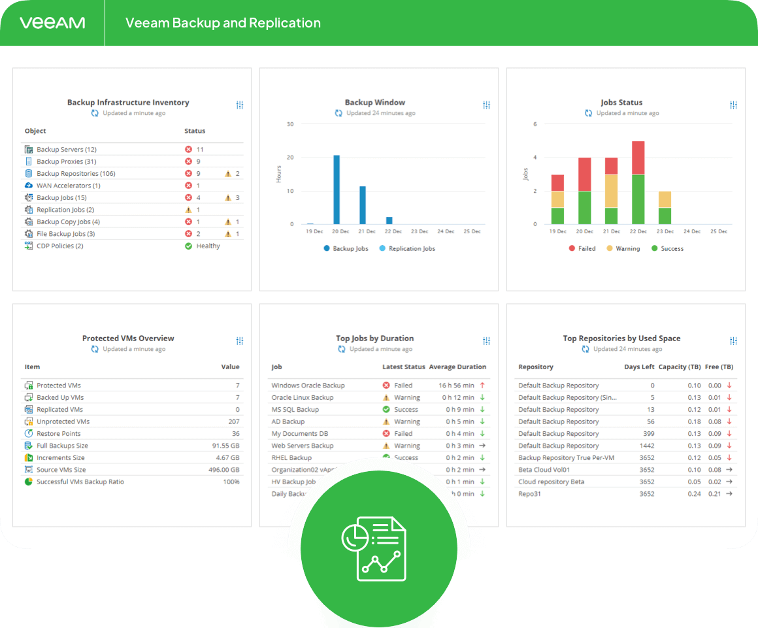This screenshot has width=758, height=628.
Task: Click 22 Dec stacked bar in Jobs Status
Action: point(638,183)
